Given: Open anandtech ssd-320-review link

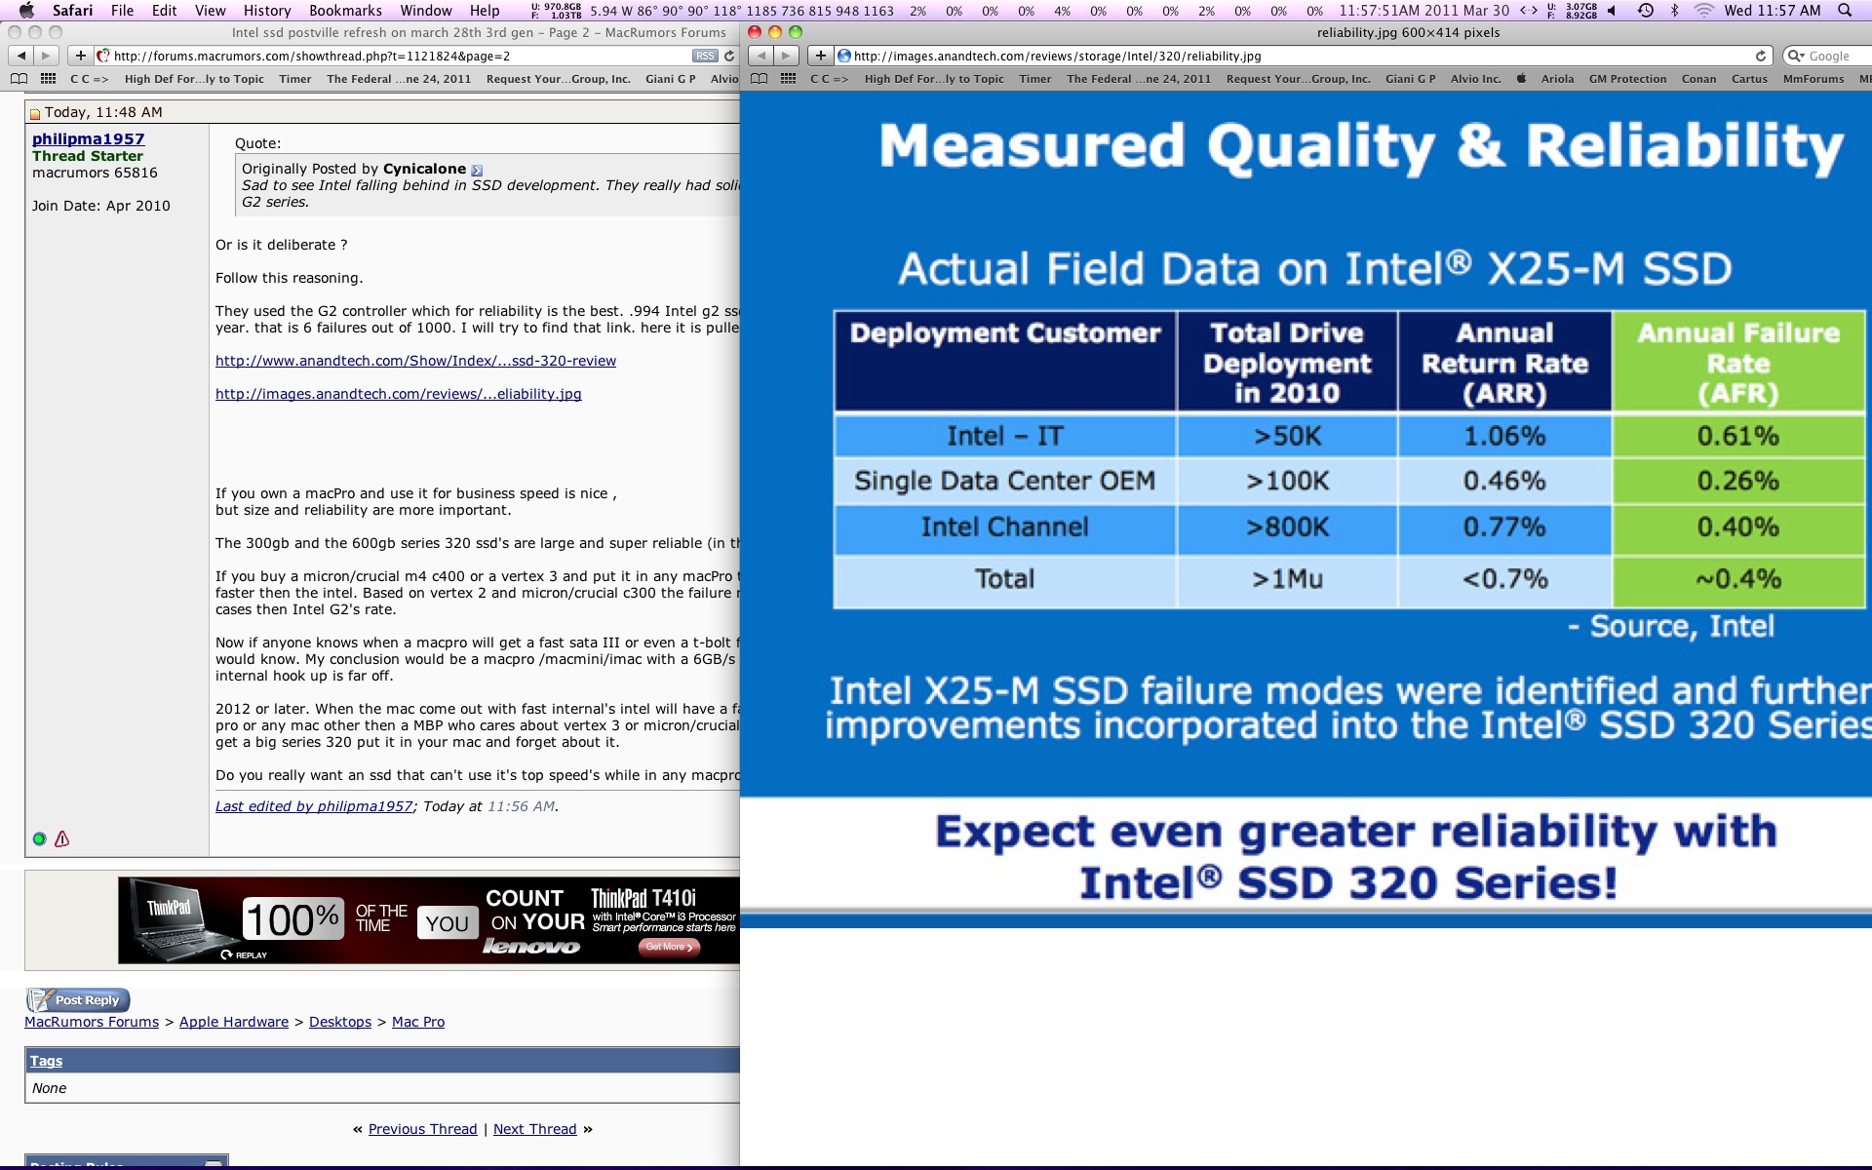Looking at the screenshot, I should pos(415,361).
